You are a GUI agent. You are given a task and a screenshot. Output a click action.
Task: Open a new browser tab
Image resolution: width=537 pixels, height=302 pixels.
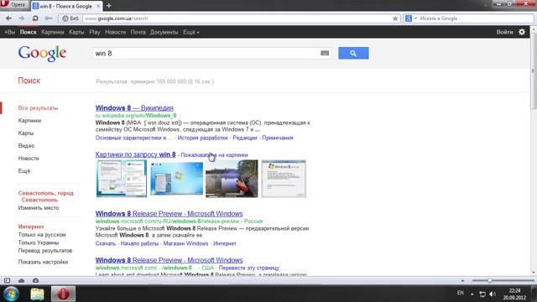tap(109, 6)
